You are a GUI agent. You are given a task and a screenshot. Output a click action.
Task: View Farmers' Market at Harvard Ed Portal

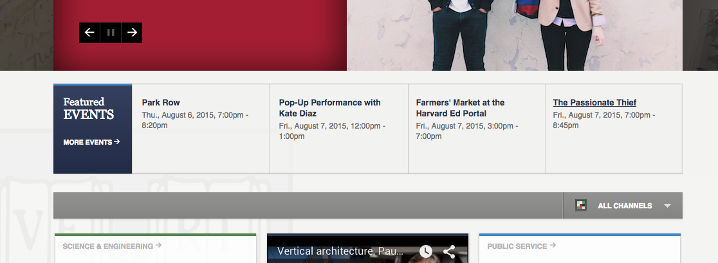[460, 108]
